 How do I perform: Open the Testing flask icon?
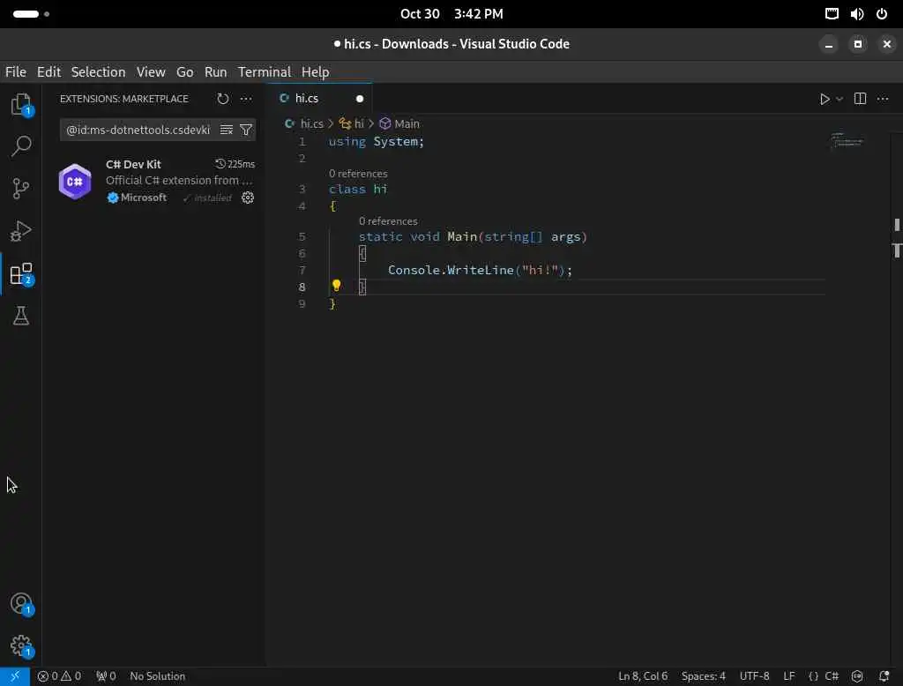(x=21, y=316)
